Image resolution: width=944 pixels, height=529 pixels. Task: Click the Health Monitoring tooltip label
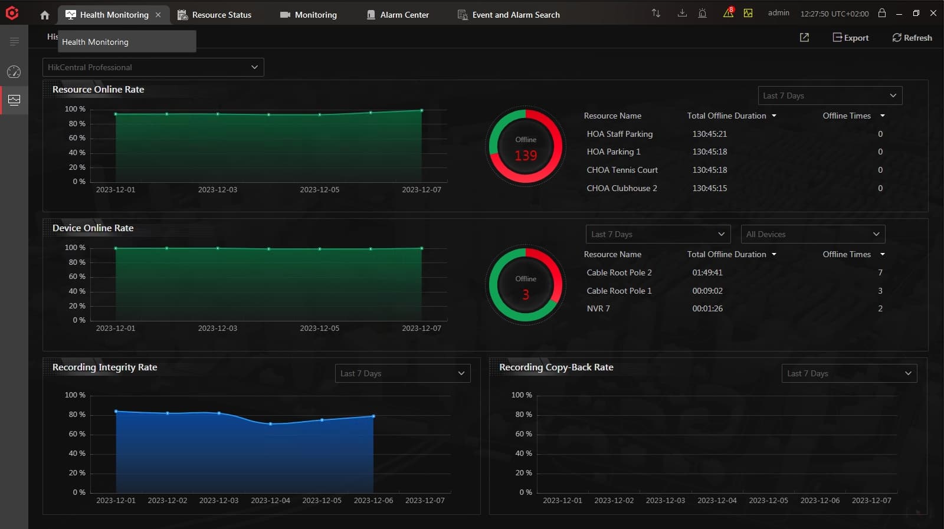pos(127,42)
